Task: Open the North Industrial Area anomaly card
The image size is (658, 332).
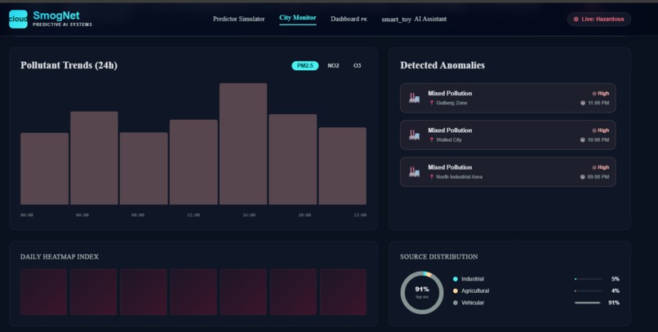Action: point(508,172)
